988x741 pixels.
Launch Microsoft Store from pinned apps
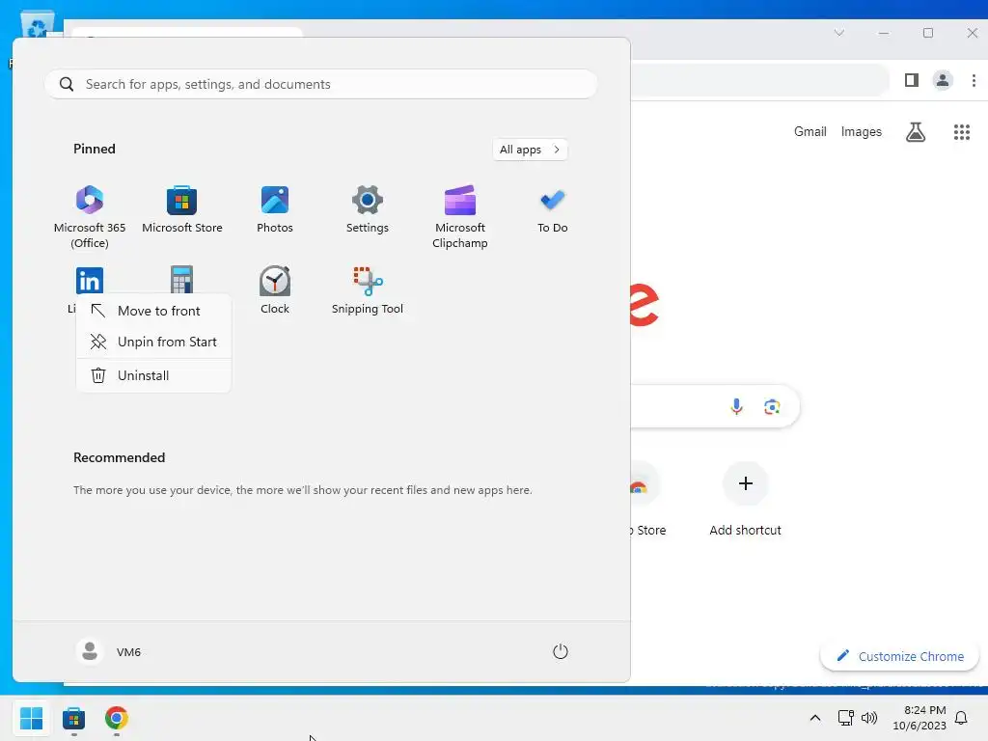pos(182,209)
